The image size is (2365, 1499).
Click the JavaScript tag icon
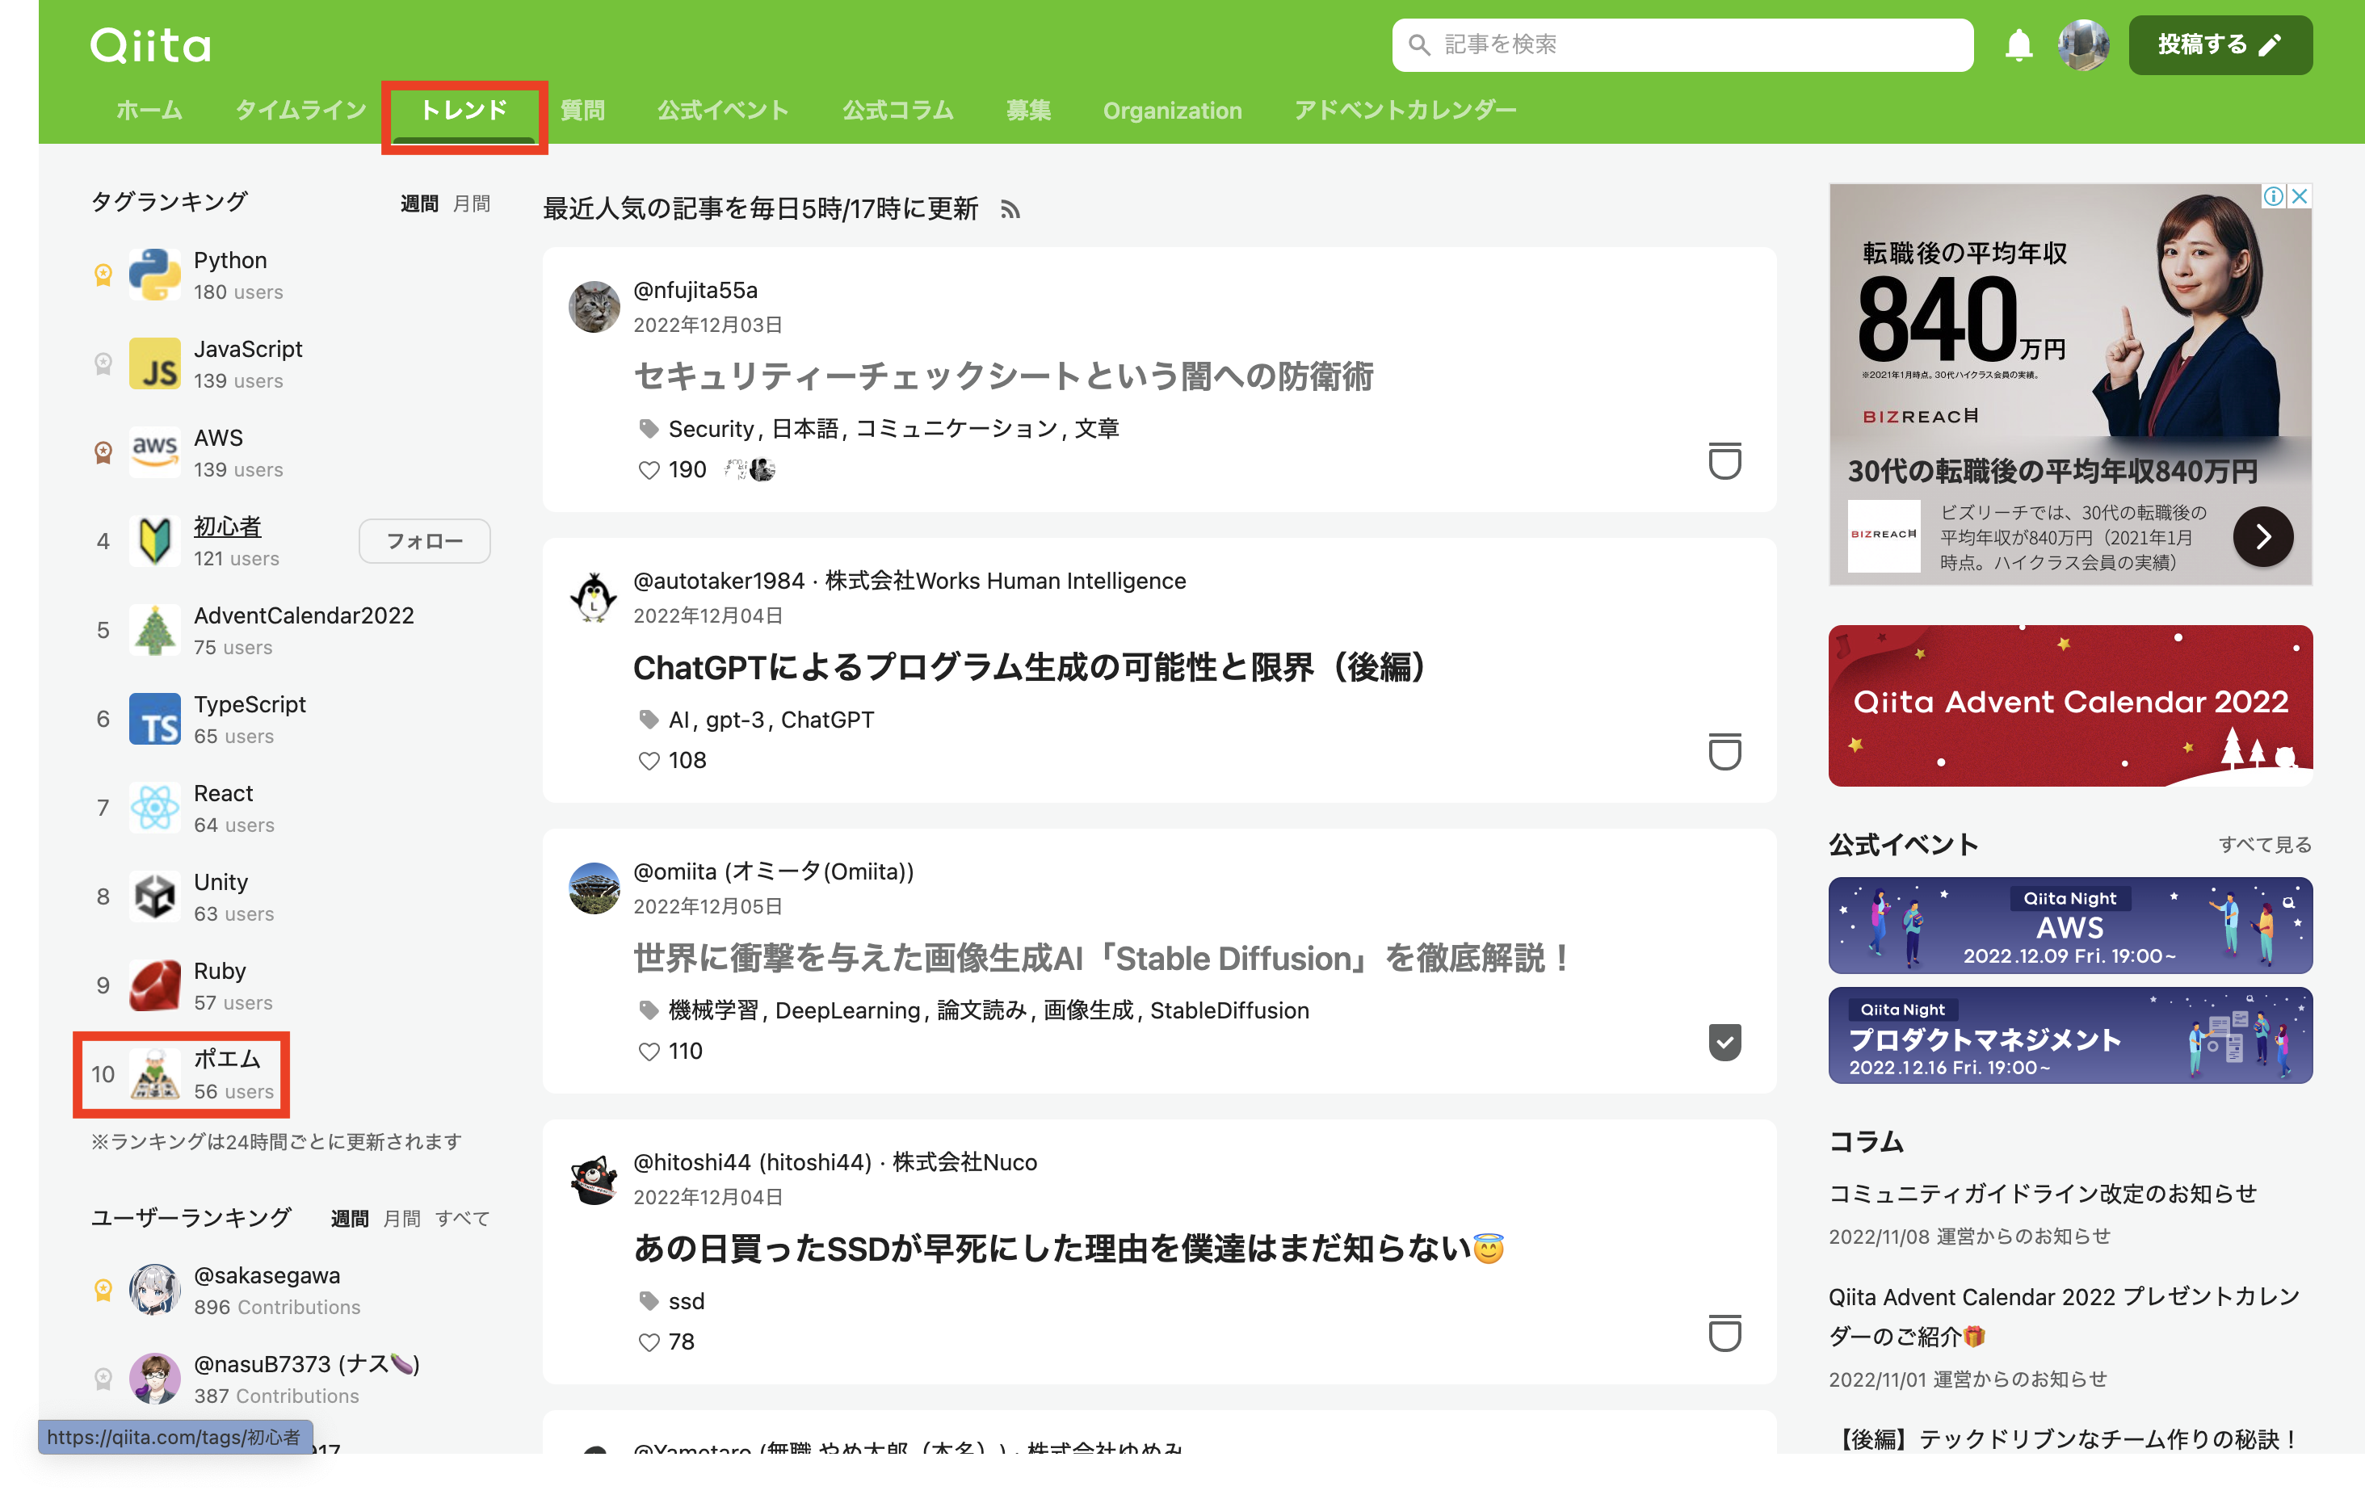click(x=154, y=363)
